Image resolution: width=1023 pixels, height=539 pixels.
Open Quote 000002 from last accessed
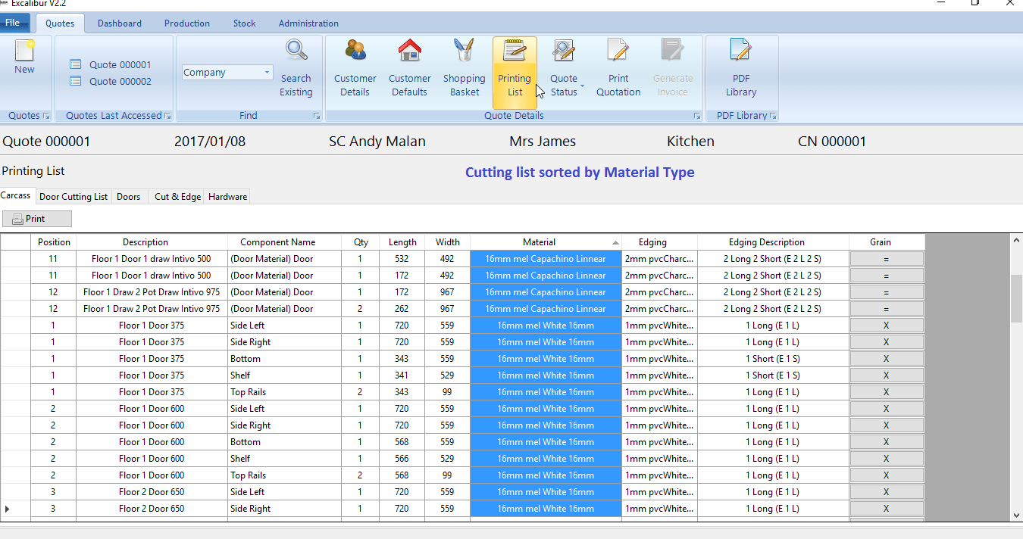click(x=111, y=82)
